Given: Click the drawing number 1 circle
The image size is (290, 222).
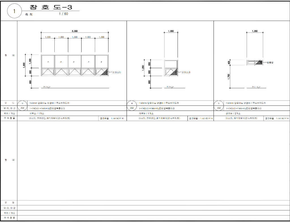Looking at the screenshot, I should pyautogui.click(x=14, y=12).
